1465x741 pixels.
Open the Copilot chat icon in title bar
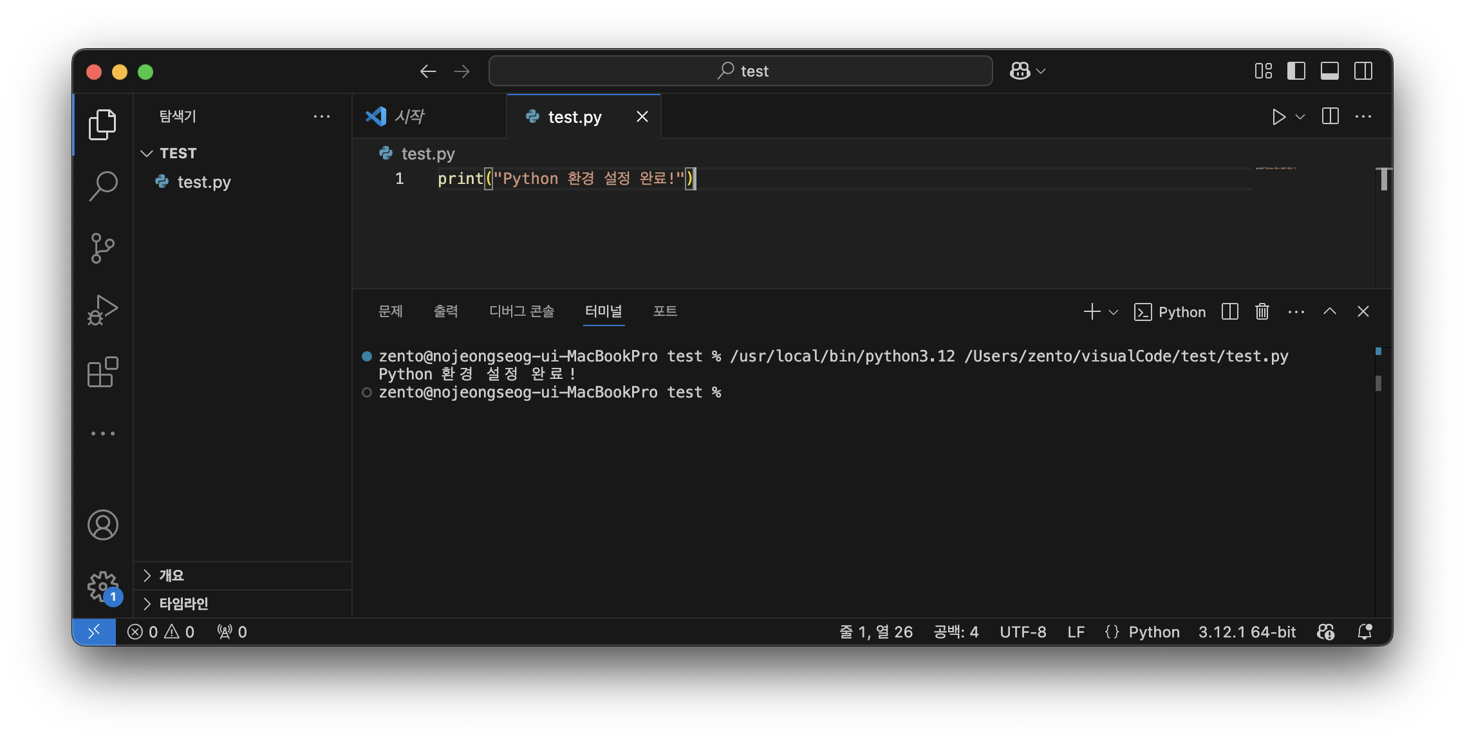tap(1020, 71)
